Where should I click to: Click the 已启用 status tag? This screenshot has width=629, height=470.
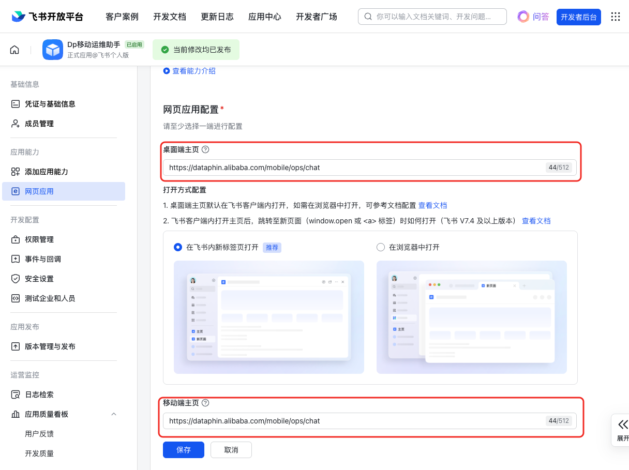pos(134,44)
